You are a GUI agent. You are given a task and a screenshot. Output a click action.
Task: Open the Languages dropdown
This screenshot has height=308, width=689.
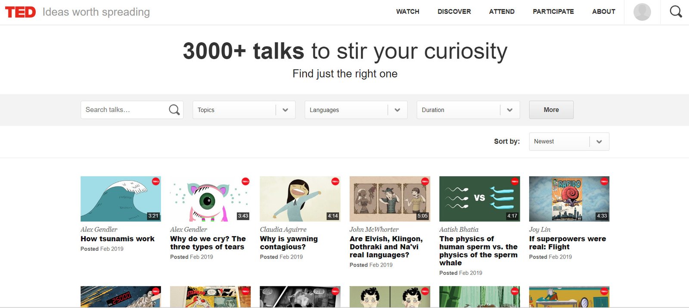coord(356,110)
